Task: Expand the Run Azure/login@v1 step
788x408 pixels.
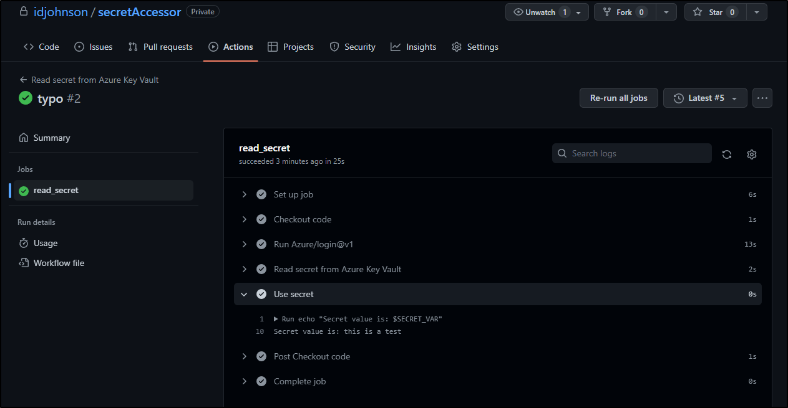Action: click(x=498, y=244)
